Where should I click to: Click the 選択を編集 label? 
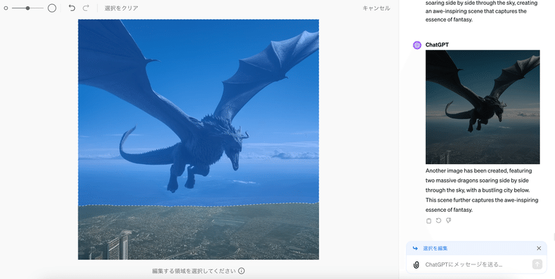click(x=435, y=249)
